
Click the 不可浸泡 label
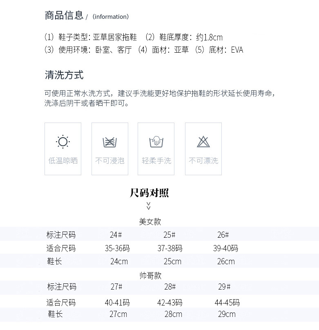click(110, 161)
